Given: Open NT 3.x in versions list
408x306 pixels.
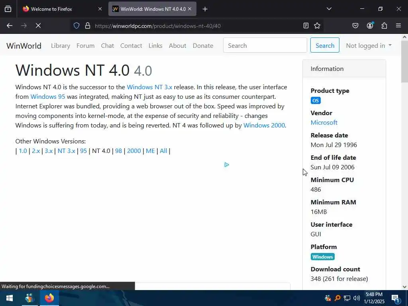Looking at the screenshot, I should click(x=67, y=151).
